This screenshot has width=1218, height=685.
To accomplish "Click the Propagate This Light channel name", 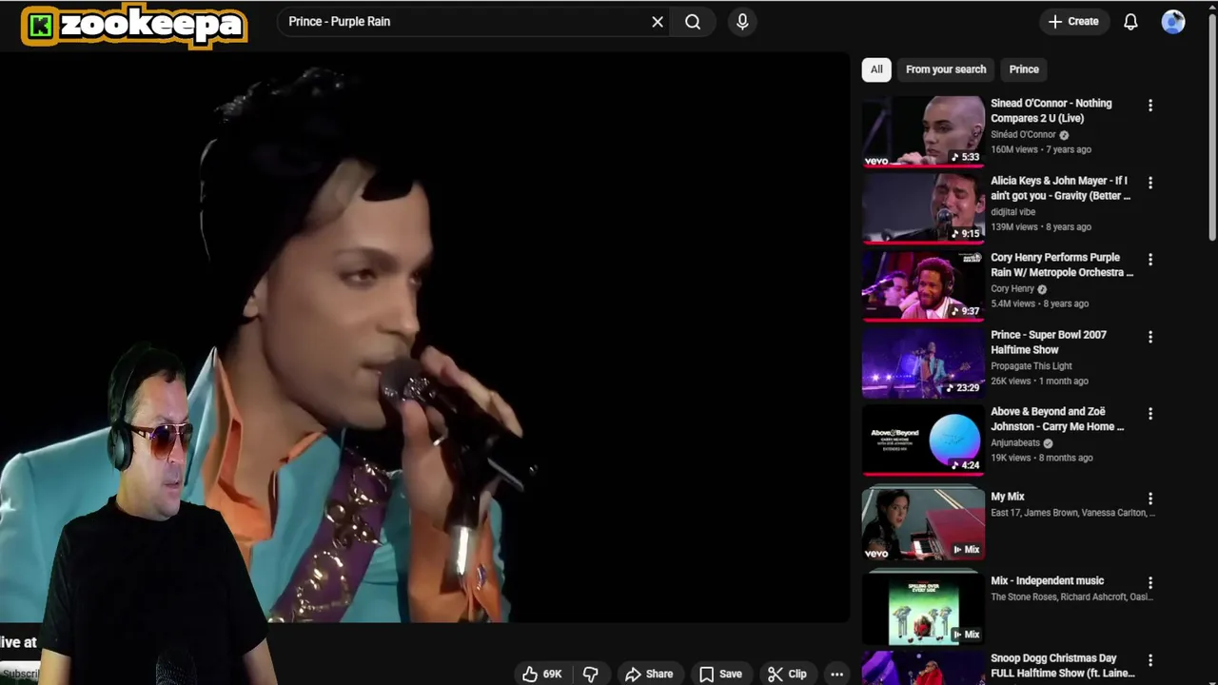I will tap(1031, 366).
